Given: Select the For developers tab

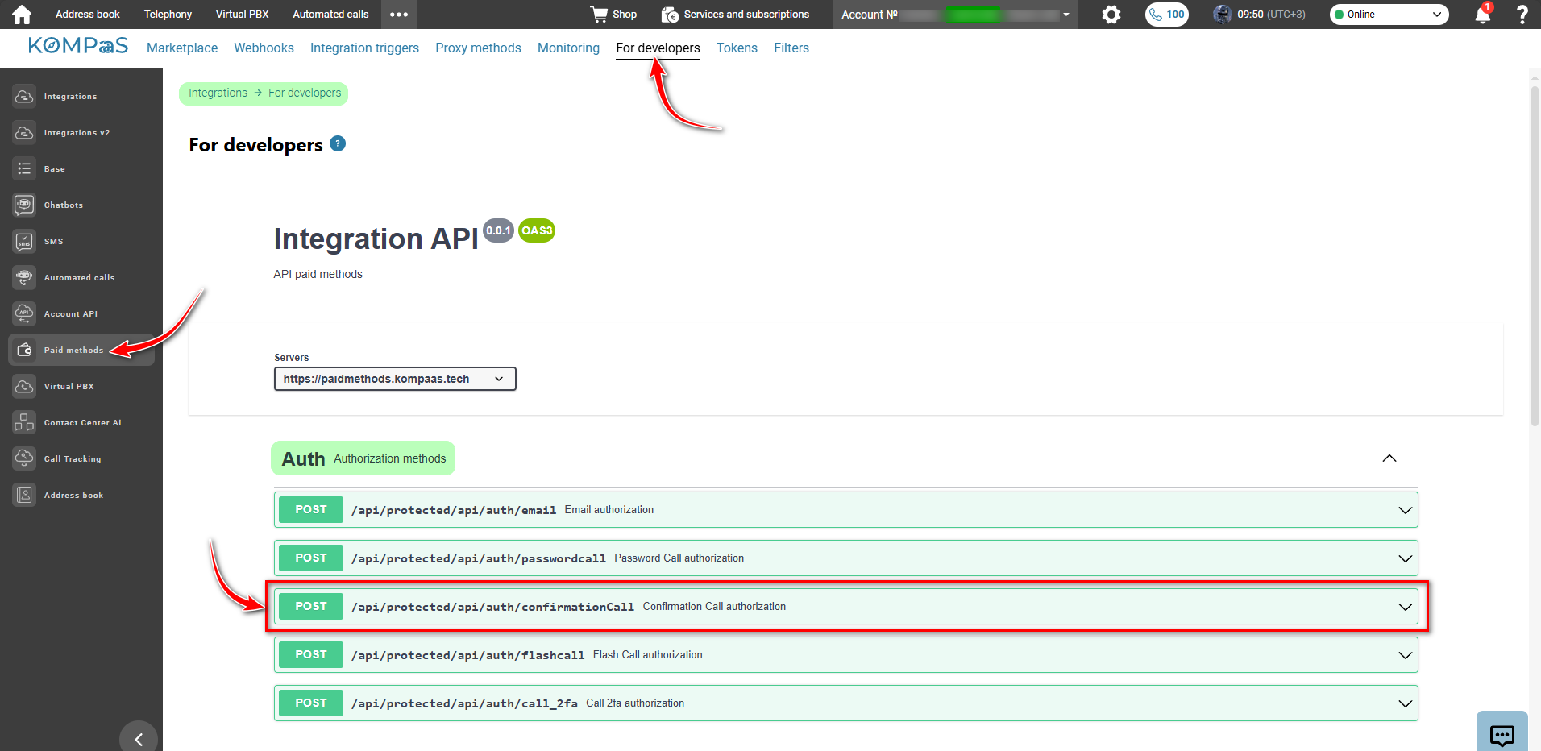Looking at the screenshot, I should 658,48.
